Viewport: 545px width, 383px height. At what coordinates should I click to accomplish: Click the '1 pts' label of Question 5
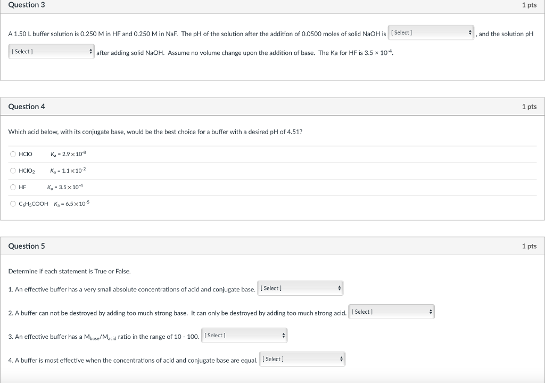click(529, 246)
